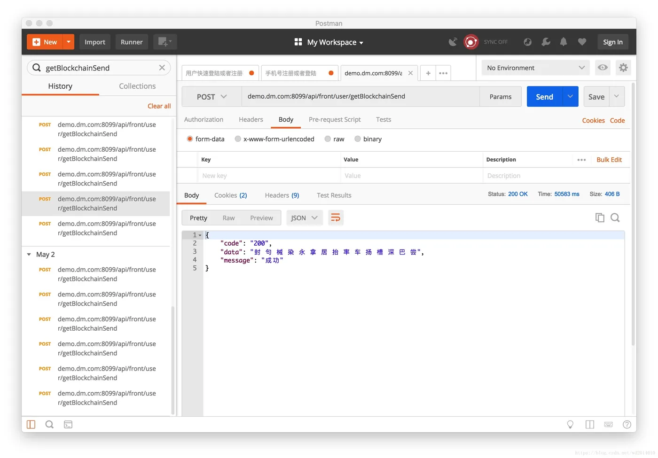Select the raw body radio button
Viewport: 658px width, 458px height.
click(x=328, y=139)
